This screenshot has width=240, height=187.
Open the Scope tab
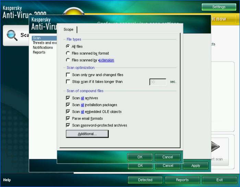(68, 29)
